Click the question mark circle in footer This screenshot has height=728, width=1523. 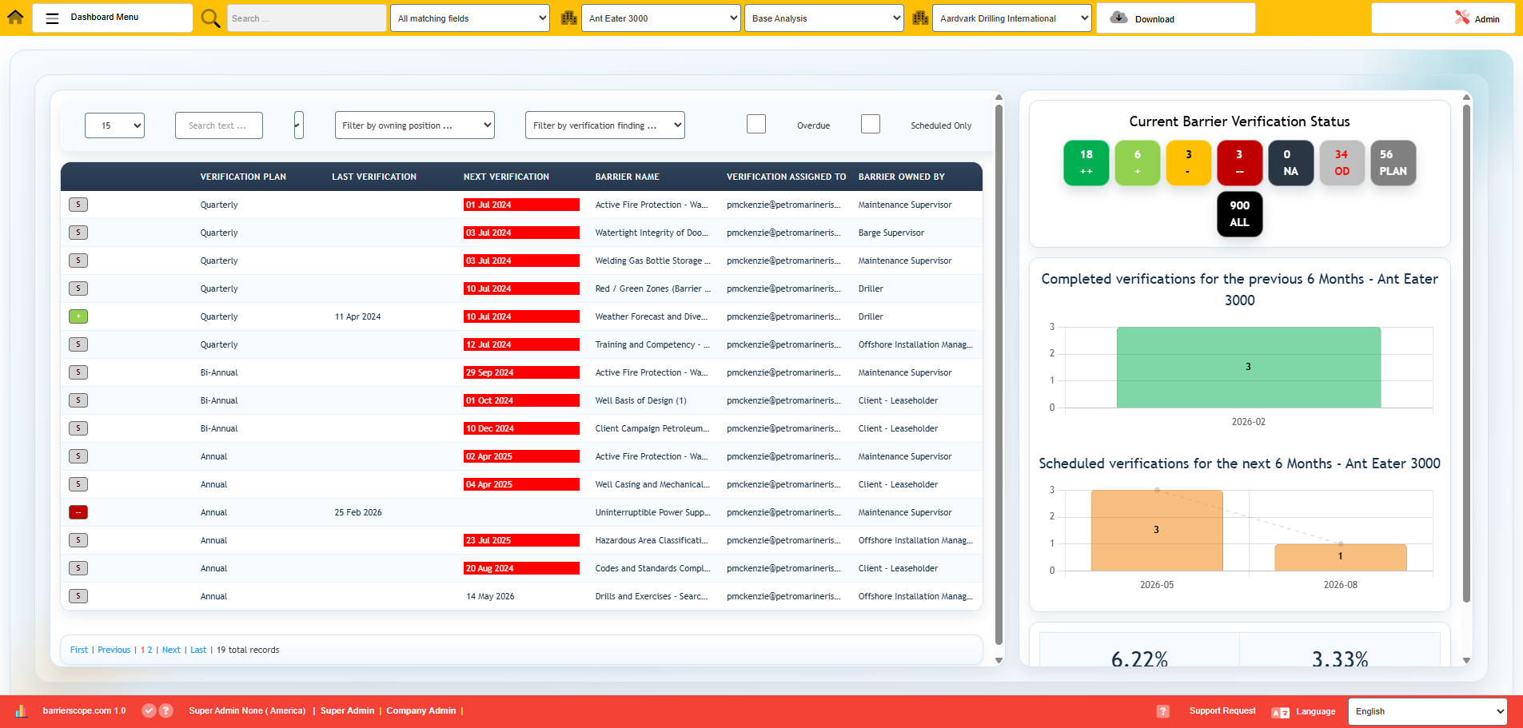pyautogui.click(x=165, y=710)
